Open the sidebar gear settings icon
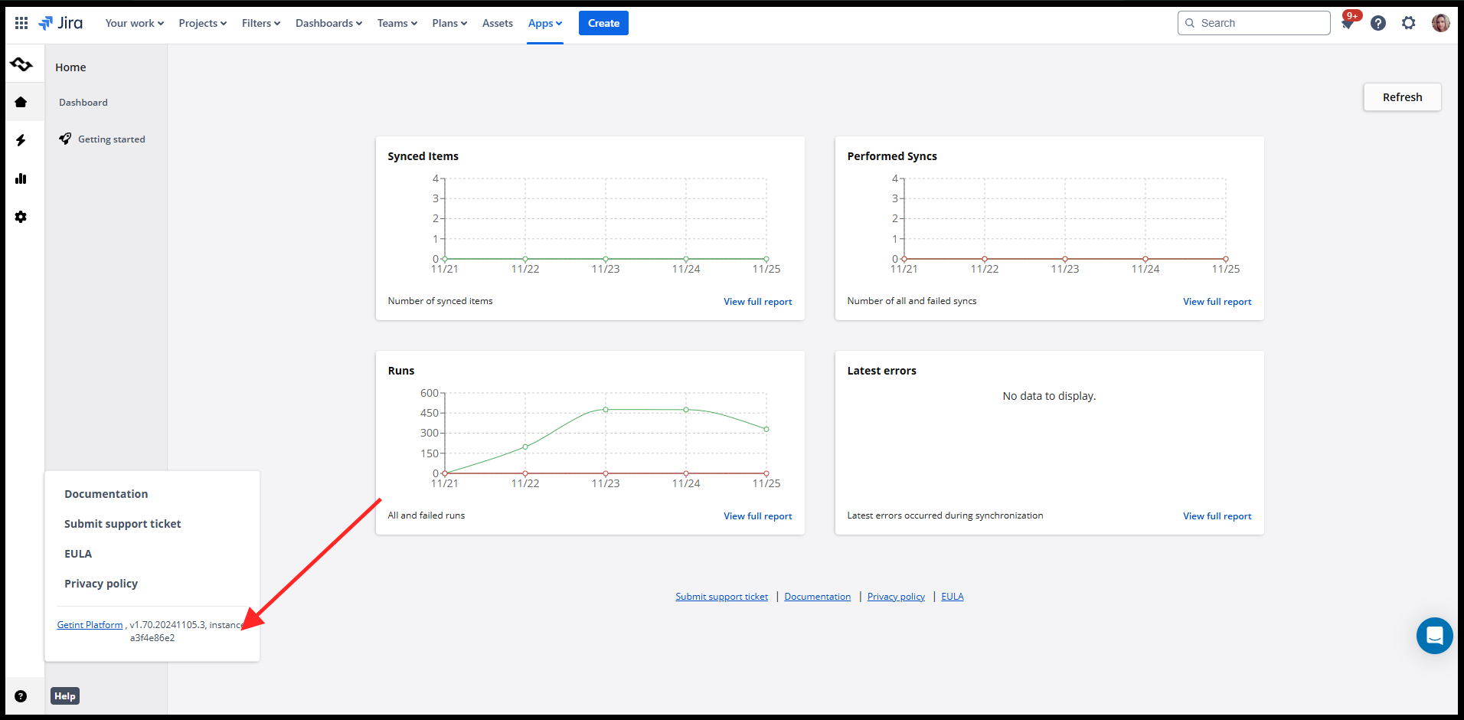Screen dimensions: 1464x720 (x=21, y=217)
